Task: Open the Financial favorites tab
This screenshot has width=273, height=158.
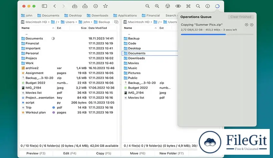Action: (151, 15)
